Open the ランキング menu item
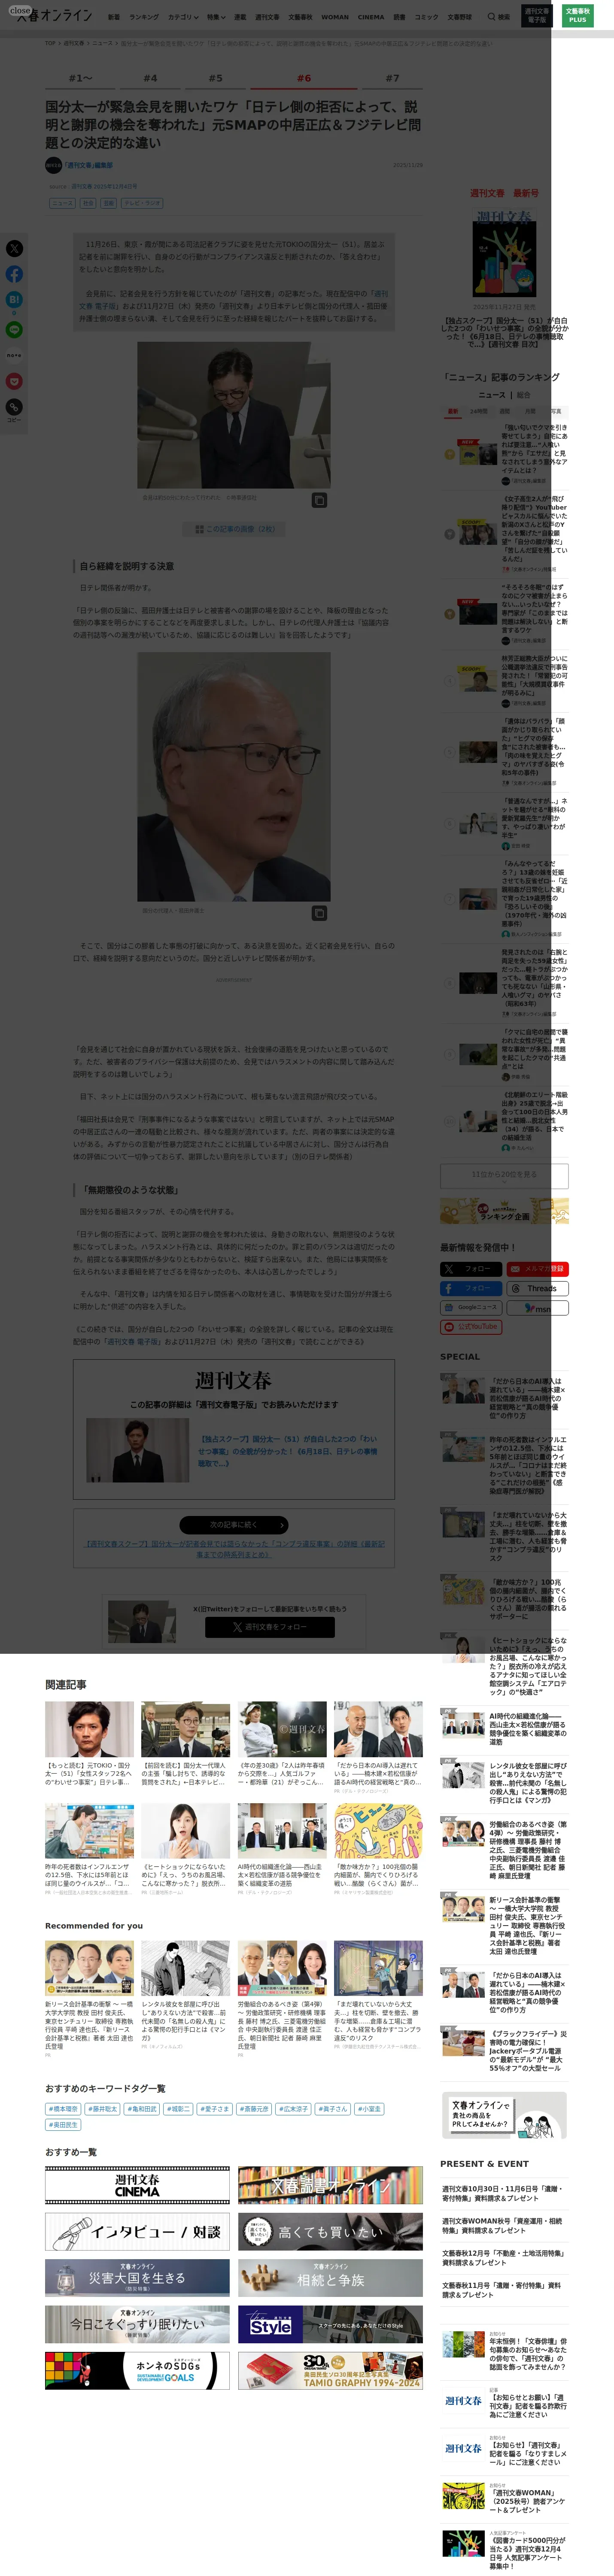This screenshot has width=614, height=2576. tap(144, 17)
